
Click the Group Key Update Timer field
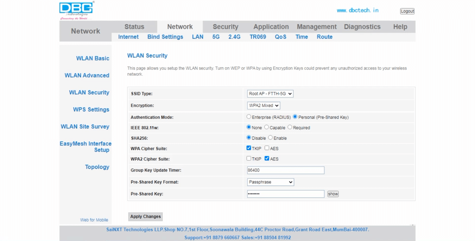click(285, 170)
